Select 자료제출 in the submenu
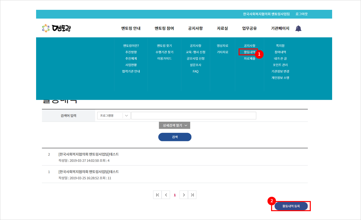Screen dimensions: 361x220 point(249,59)
